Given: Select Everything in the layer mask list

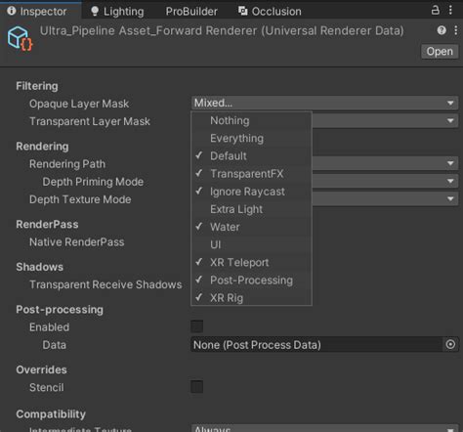Looking at the screenshot, I should (251, 138).
